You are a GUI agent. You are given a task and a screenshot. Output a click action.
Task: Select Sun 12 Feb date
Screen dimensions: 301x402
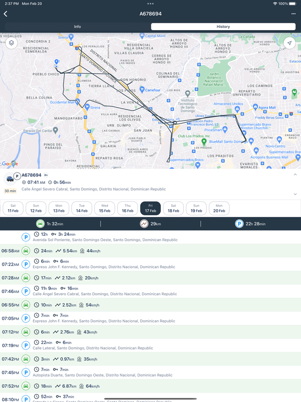pos(36,208)
